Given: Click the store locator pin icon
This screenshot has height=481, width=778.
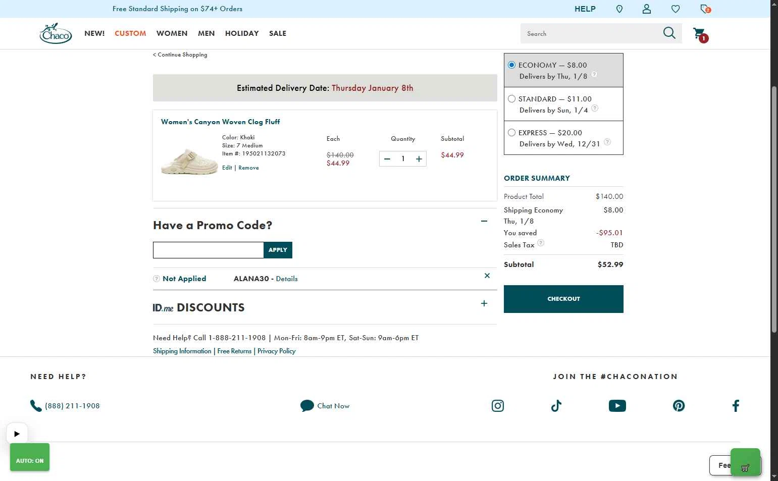Looking at the screenshot, I should [x=619, y=9].
